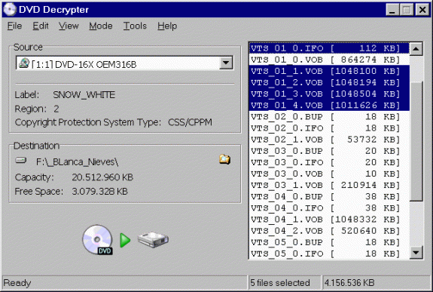Click the DVD disc source icon
This screenshot has width=433, height=292.
[97, 240]
